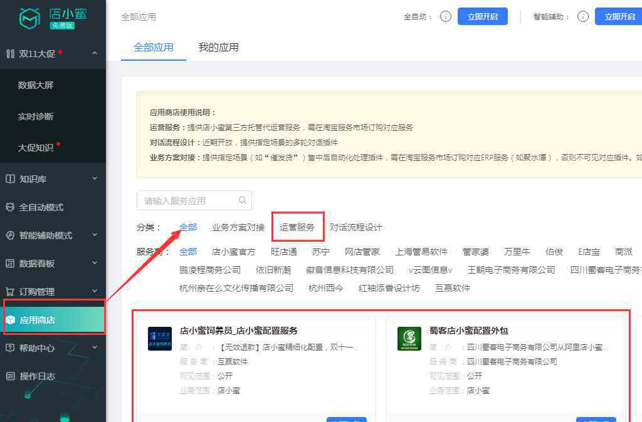Filter by provider 苏宁
Image resolution: width=642 pixels, height=422 pixels.
point(320,252)
